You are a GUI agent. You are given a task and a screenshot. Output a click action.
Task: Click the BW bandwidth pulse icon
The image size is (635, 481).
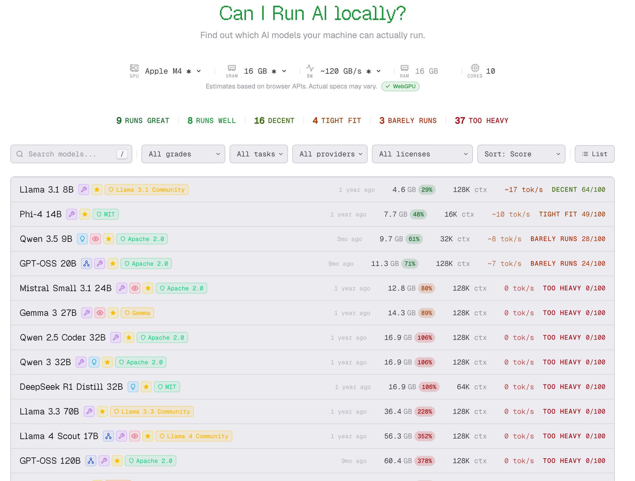tap(310, 68)
